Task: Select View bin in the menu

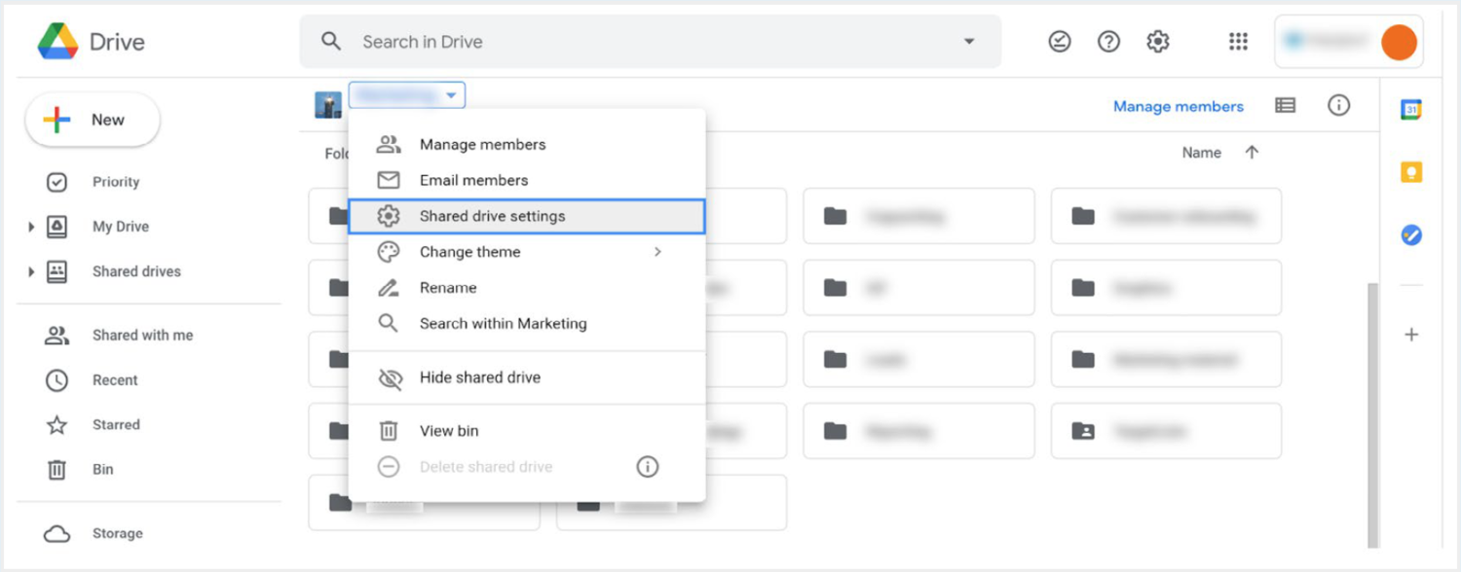Action: click(527, 431)
